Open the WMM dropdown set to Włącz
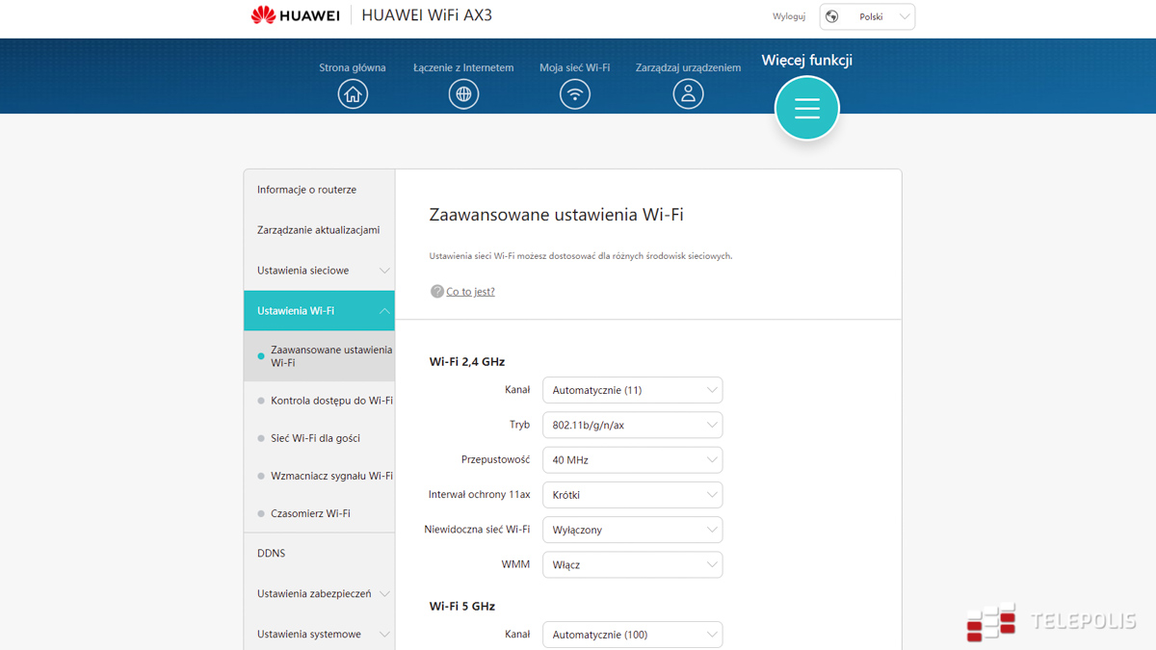Viewport: 1156px width, 650px height. [632, 565]
